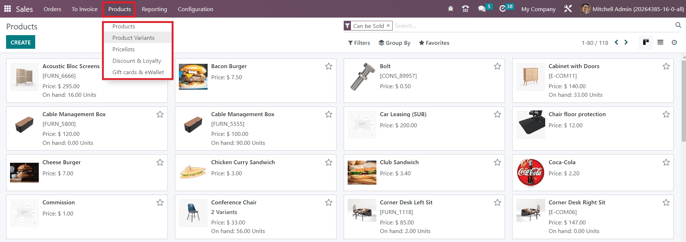The width and height of the screenshot is (686, 242).
Task: Switch to activity view
Action: 674,42
